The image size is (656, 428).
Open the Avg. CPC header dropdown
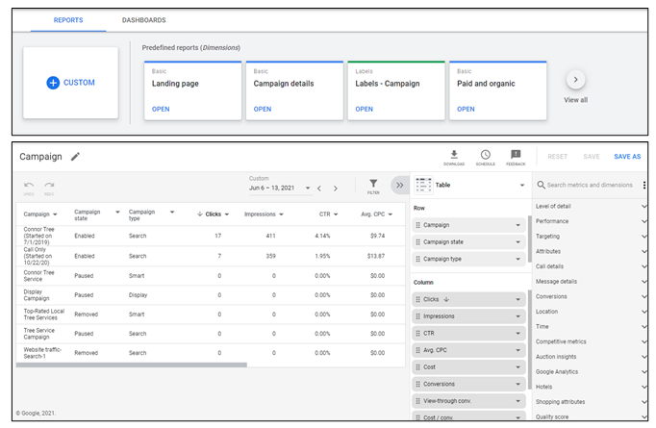391,214
